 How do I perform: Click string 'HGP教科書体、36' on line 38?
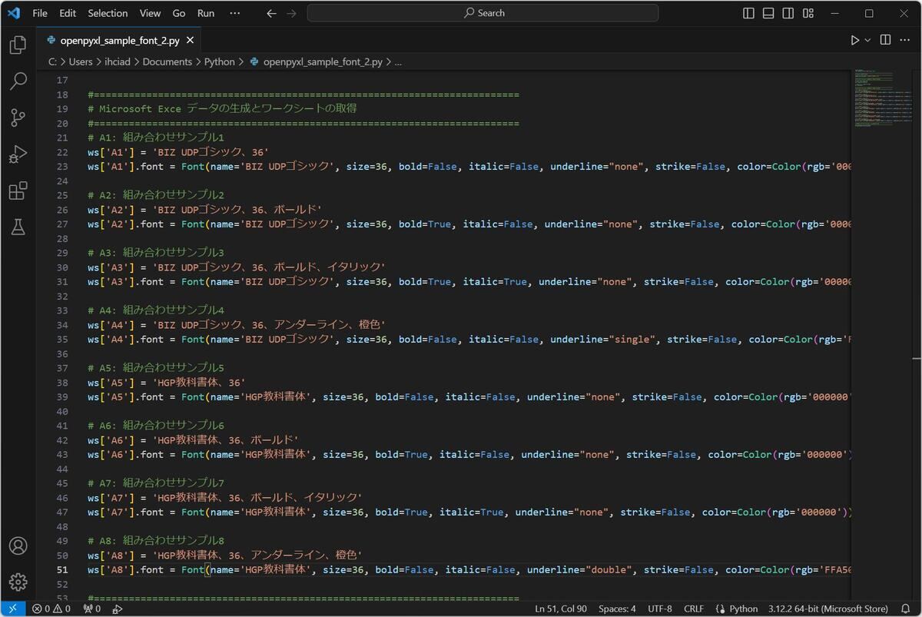[x=198, y=383]
